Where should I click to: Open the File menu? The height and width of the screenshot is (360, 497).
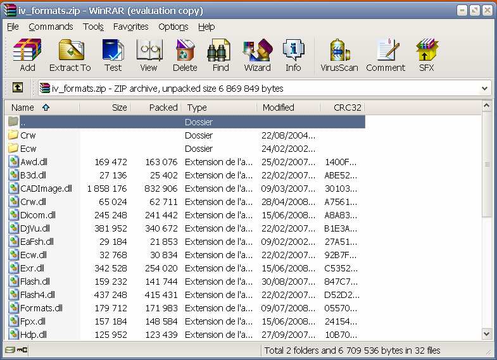[13, 27]
